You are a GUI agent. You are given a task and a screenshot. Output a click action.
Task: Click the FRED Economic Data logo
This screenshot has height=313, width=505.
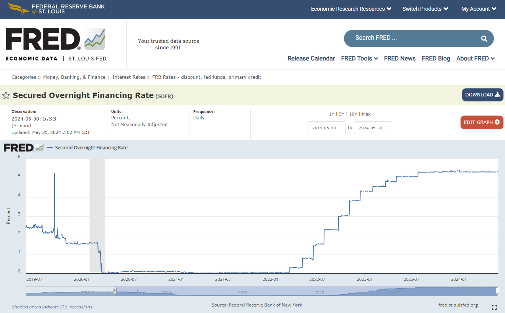coord(56,44)
